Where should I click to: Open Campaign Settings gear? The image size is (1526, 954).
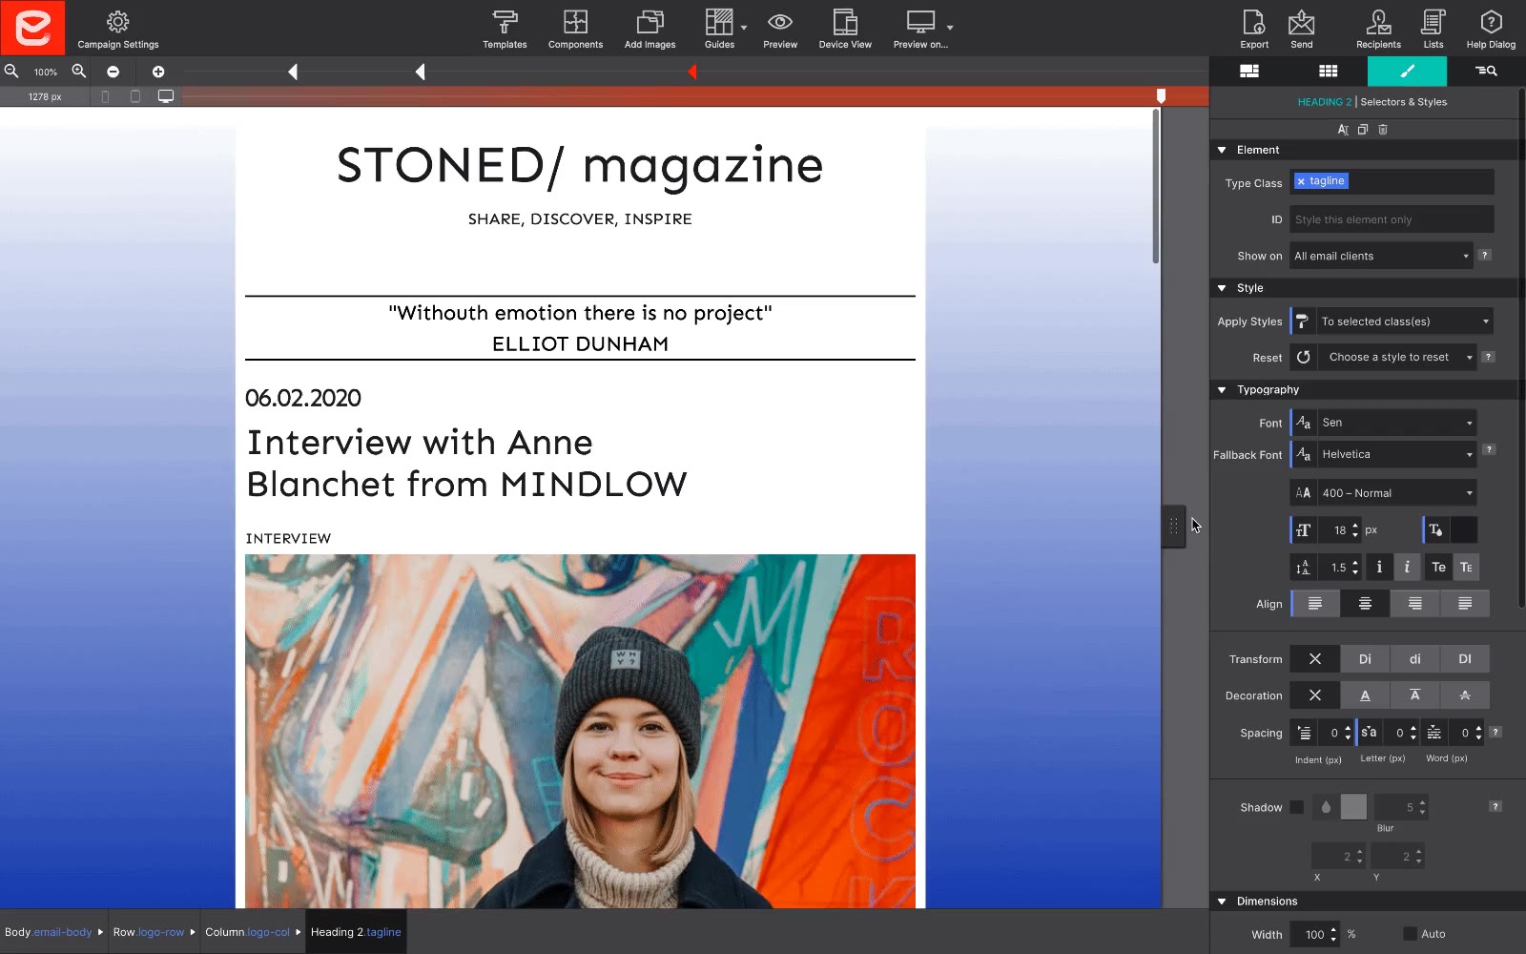pyautogui.click(x=118, y=29)
